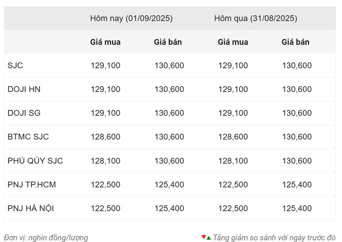
Task: Click yesterday's Giá mua column header
Action: [233, 42]
